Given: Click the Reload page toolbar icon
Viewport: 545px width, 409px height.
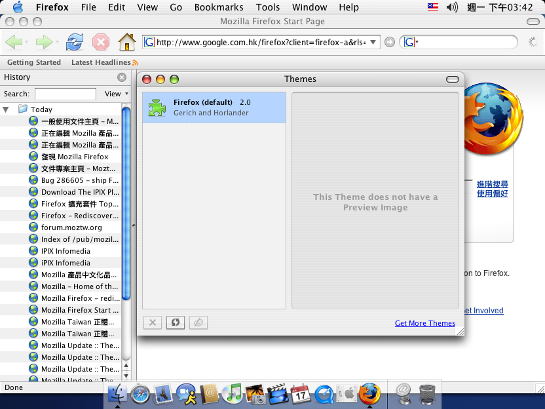Looking at the screenshot, I should point(75,43).
